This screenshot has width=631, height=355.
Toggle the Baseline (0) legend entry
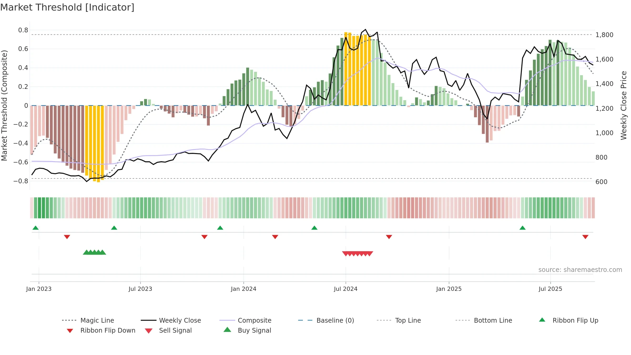(326, 320)
